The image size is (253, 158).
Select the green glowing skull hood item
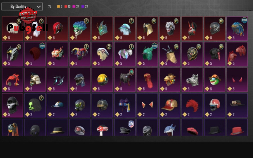tap(35, 105)
